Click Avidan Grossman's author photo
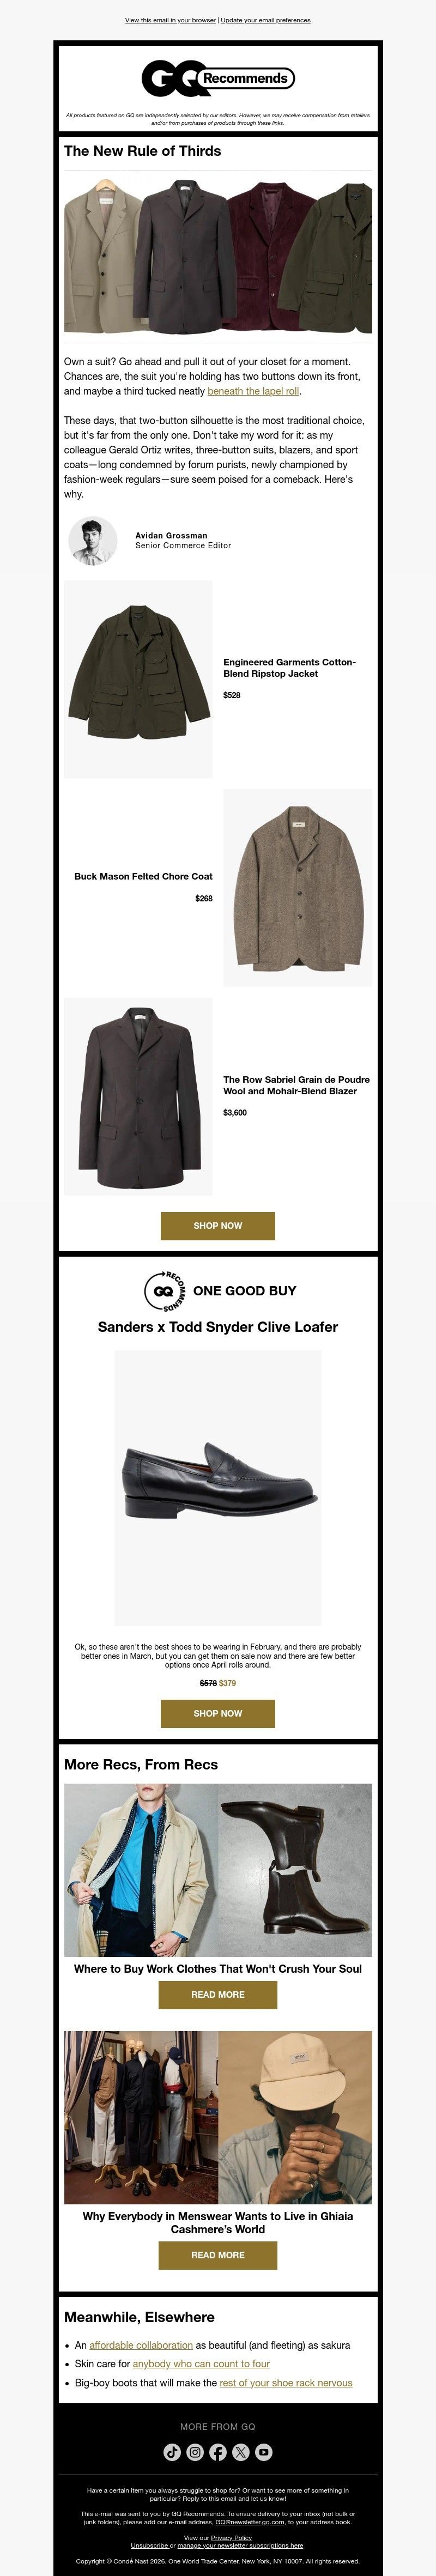This screenshot has height=2576, width=436. point(93,541)
